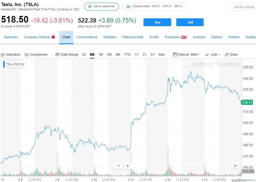Activate the Draw pencil tool

[227, 55]
